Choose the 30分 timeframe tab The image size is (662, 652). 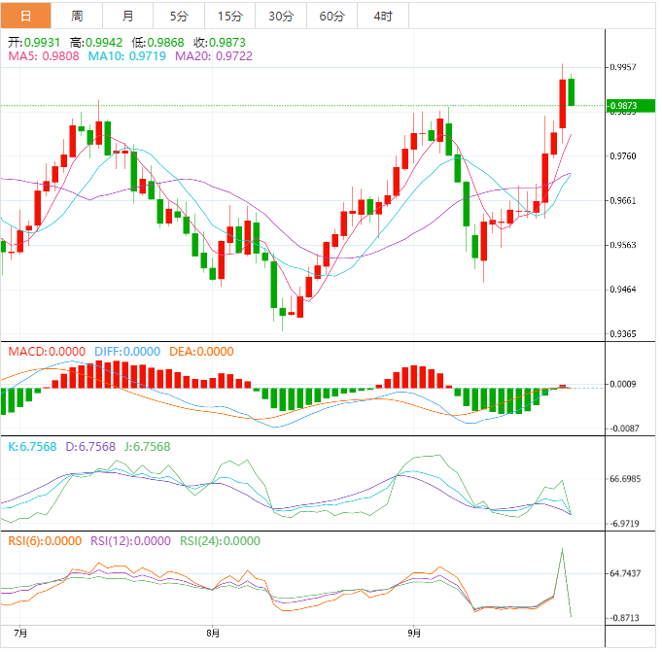pyautogui.click(x=280, y=16)
